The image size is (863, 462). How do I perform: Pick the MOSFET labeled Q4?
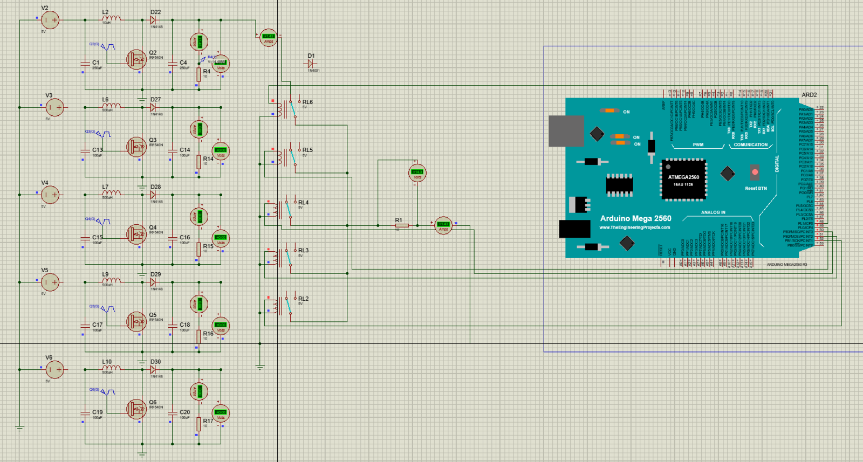pos(136,233)
